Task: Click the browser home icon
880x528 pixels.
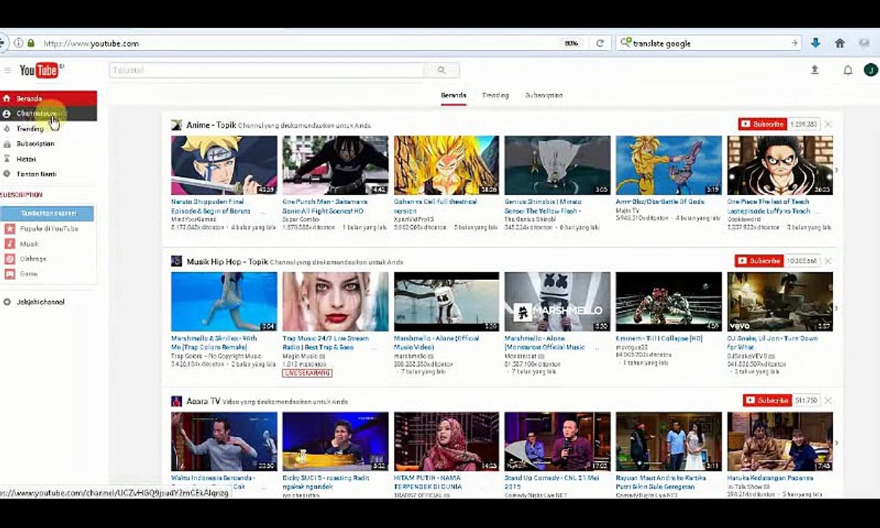Action: (x=840, y=43)
